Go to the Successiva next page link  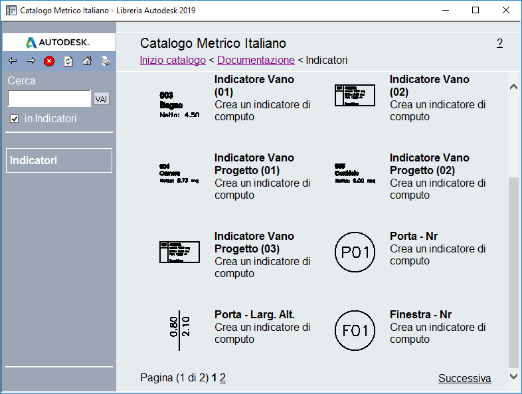pyautogui.click(x=464, y=379)
